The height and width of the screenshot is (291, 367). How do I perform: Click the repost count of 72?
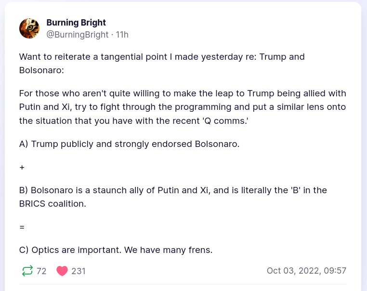tap(41, 271)
